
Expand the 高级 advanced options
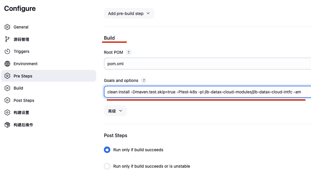coord(115,111)
